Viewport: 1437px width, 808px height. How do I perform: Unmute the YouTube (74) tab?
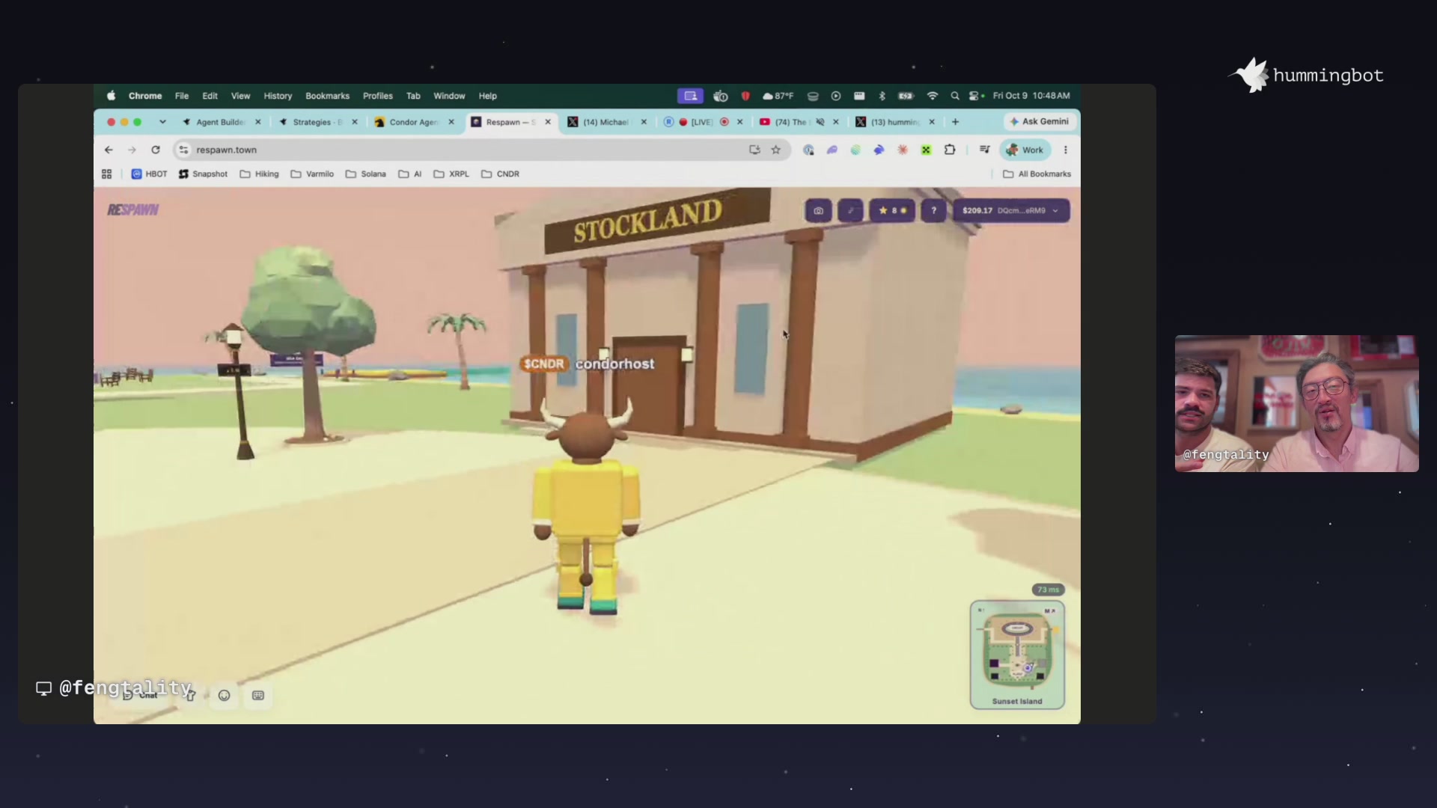coord(820,122)
